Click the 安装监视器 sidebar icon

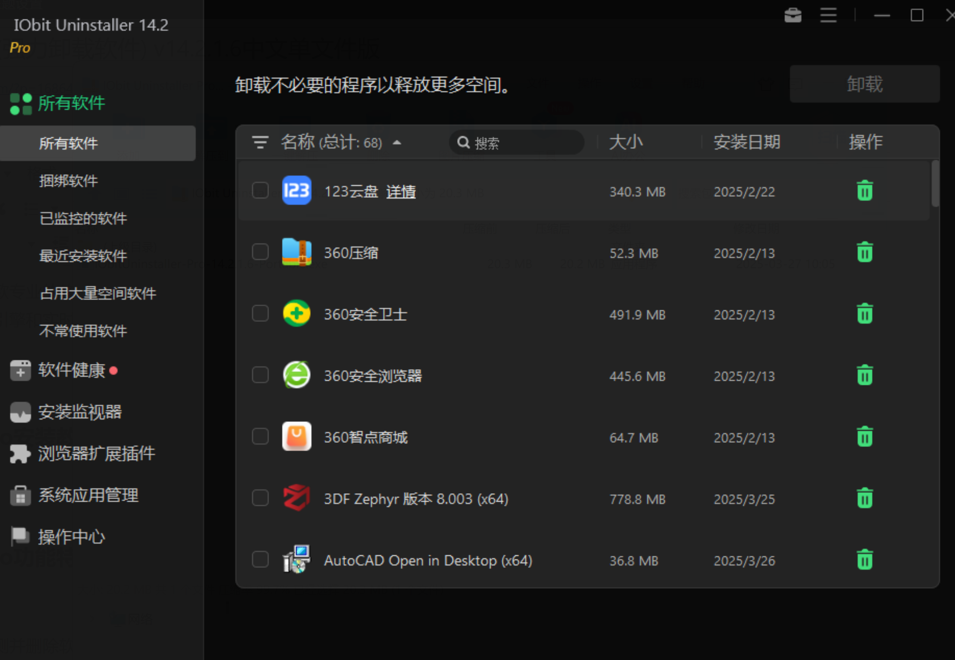tap(20, 412)
